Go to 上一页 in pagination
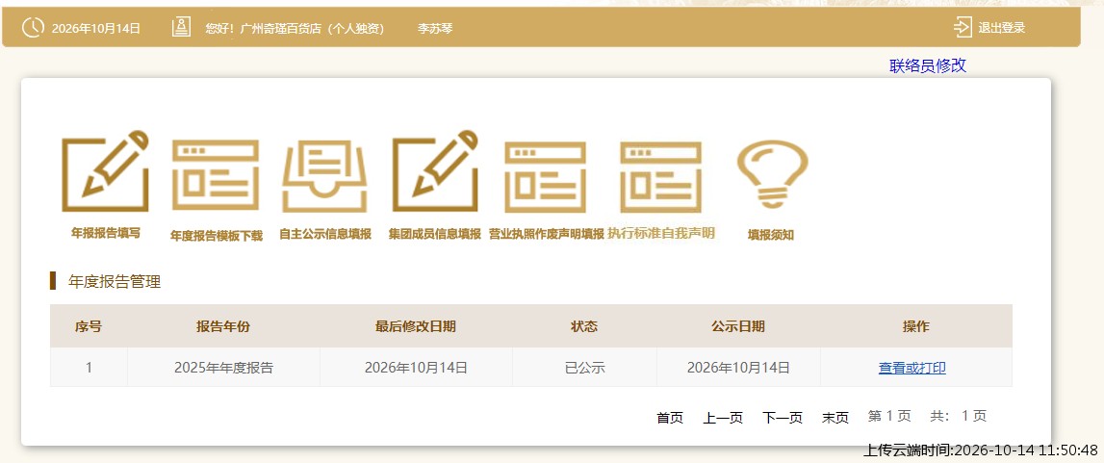 723,417
